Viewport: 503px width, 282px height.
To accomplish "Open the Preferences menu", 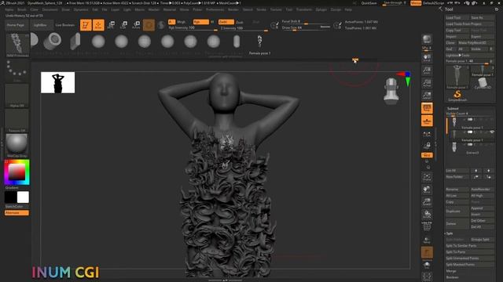I will point(215,9).
